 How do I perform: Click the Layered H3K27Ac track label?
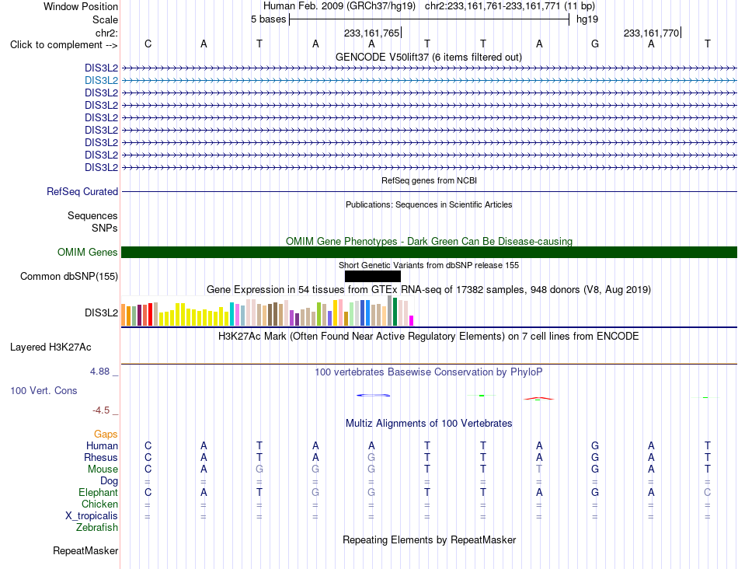pyautogui.click(x=50, y=347)
